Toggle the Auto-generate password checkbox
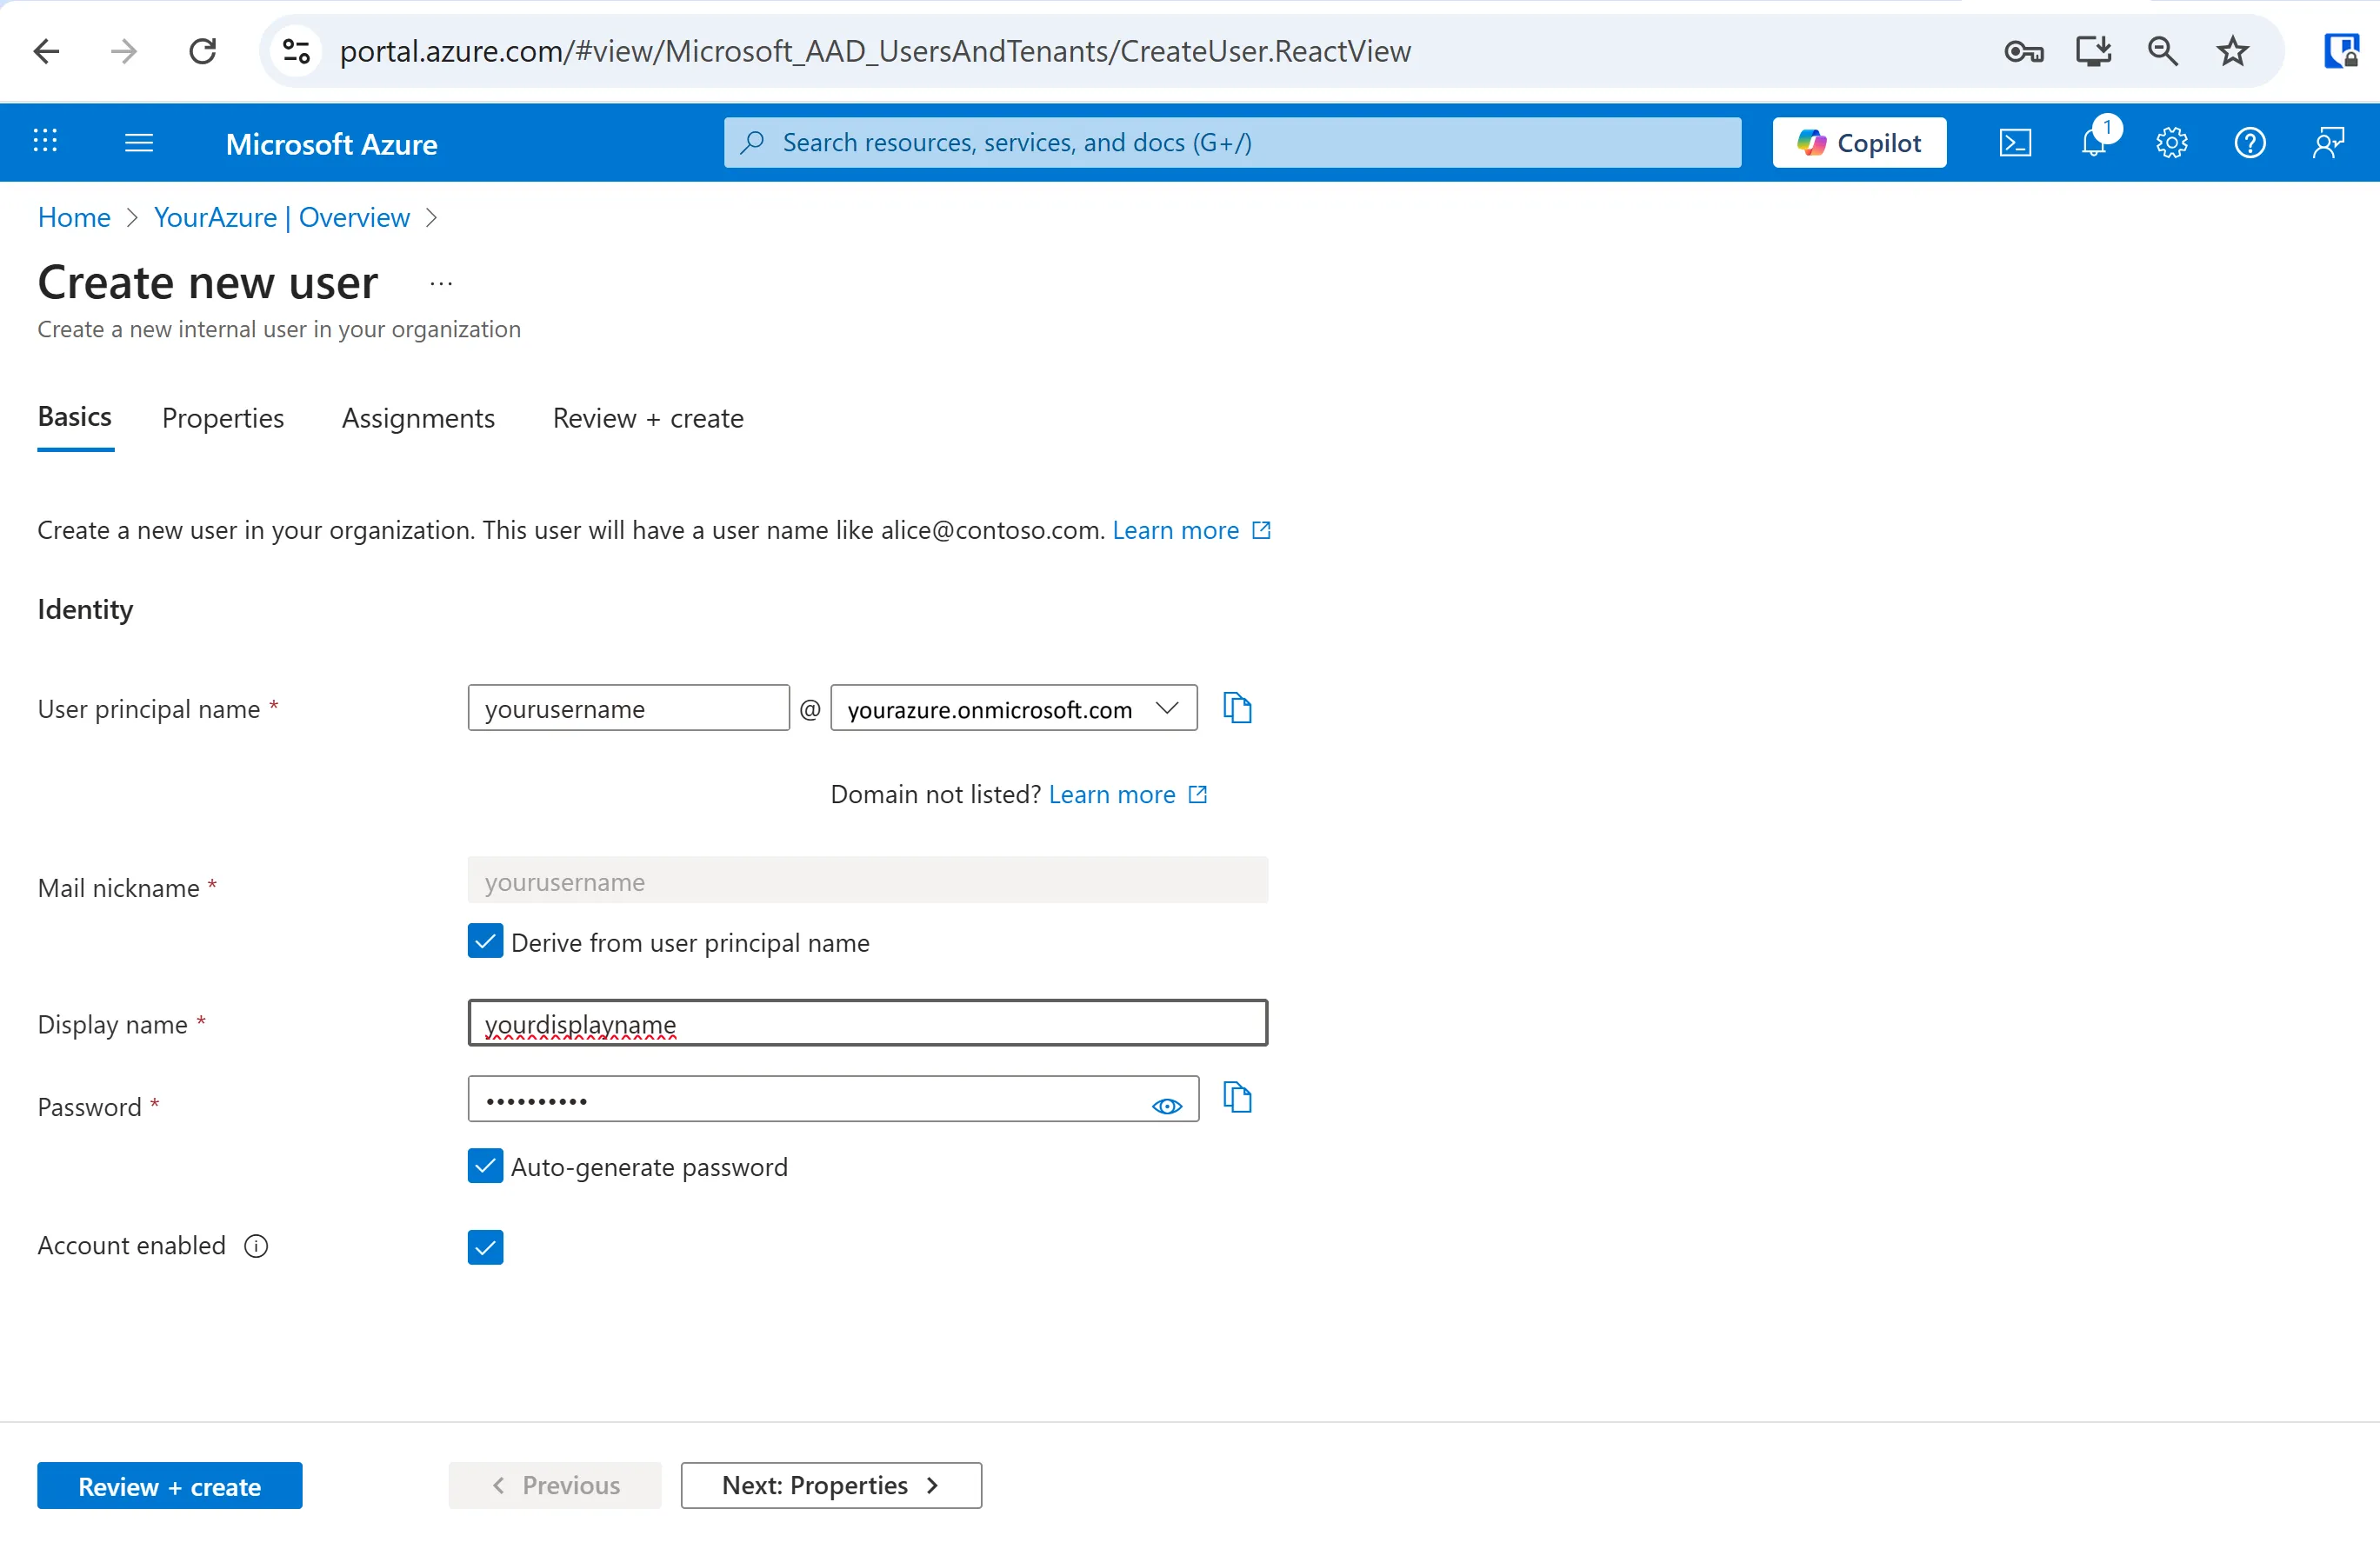Viewport: 2380px width, 1542px height. [485, 1166]
